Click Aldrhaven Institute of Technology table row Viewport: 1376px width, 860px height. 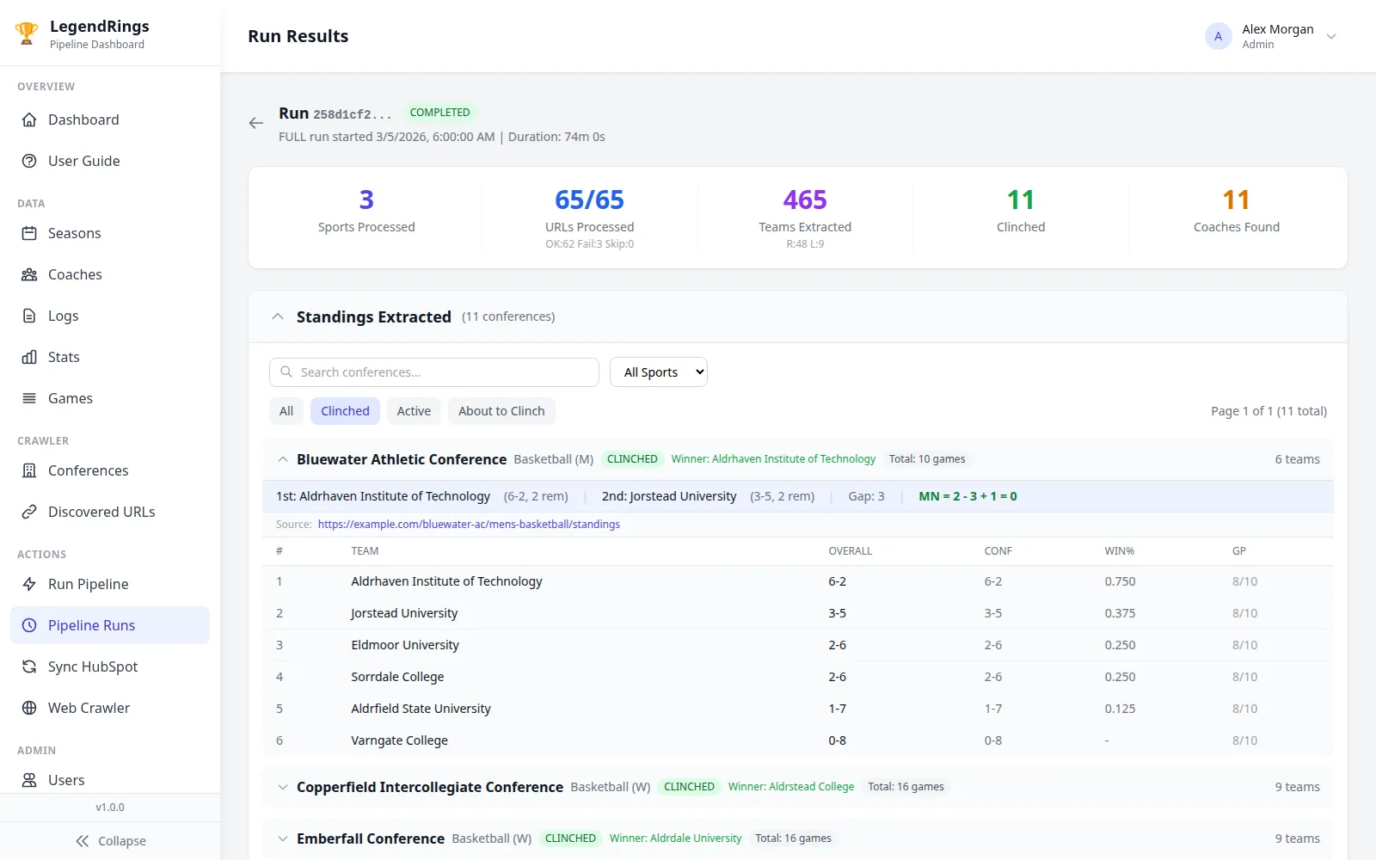798,581
